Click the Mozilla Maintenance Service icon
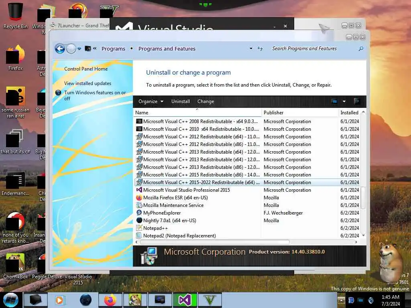This screenshot has width=411, height=308. click(x=139, y=205)
